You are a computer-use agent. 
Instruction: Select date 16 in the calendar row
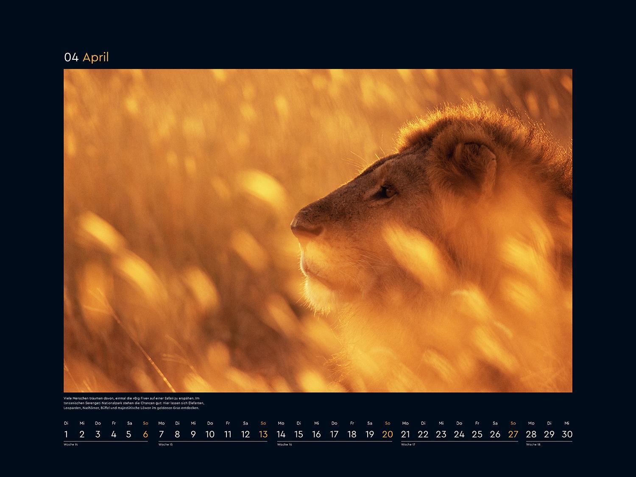316,434
